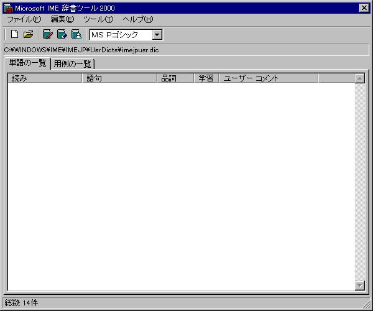Screen dimensions: 373x311
Task: Open the ヘルプ(H) menu
Action: (x=138, y=19)
